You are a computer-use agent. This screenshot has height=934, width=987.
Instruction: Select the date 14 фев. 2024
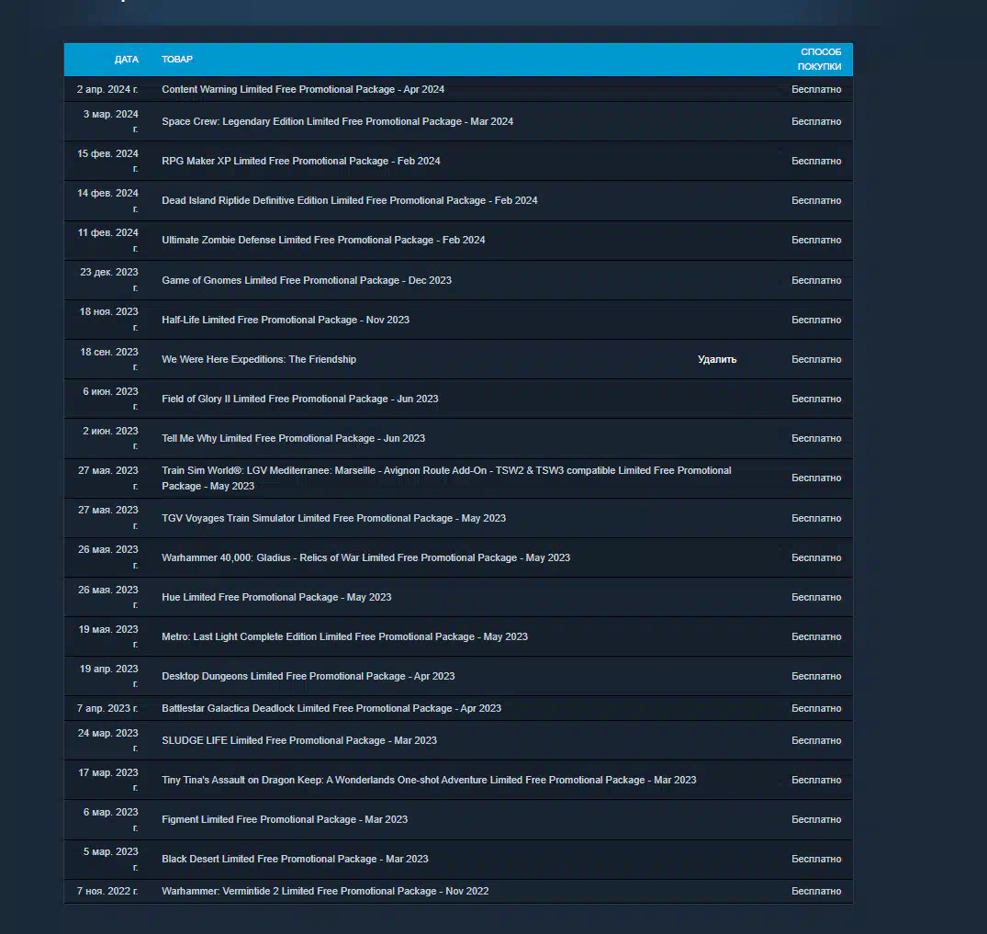point(107,200)
